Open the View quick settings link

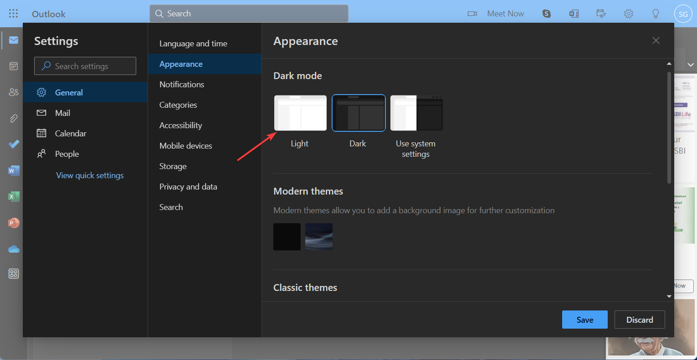(90, 175)
